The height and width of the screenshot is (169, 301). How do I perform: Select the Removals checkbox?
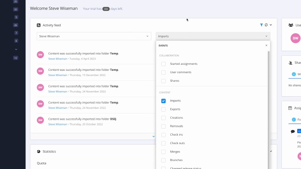click(163, 126)
